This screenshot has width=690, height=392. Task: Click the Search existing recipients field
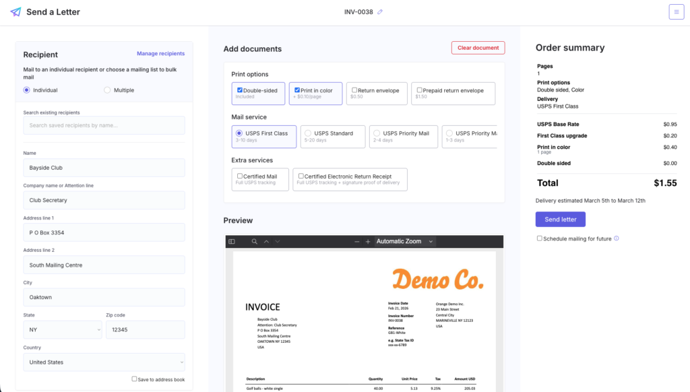click(104, 125)
